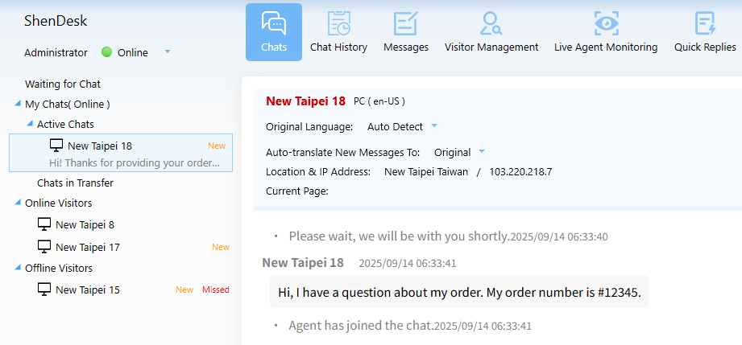Collapse the My Chats (Online) group

(18, 104)
